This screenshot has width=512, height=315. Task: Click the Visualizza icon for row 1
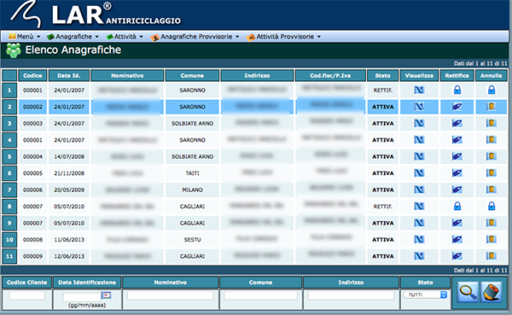(419, 90)
